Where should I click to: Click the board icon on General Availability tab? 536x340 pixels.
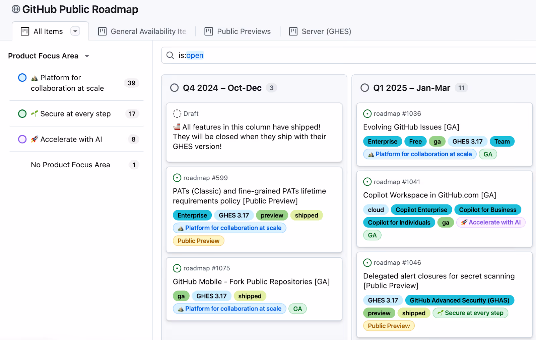click(102, 31)
